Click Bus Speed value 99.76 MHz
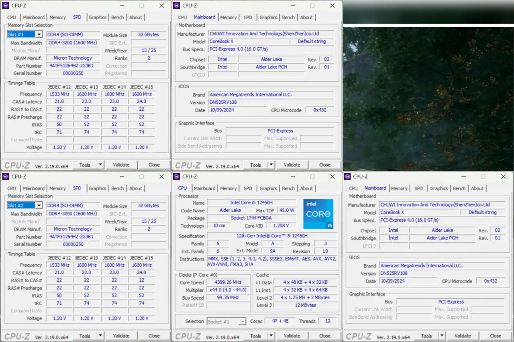Image resolution: width=514 pixels, height=342 pixels. coord(228,297)
